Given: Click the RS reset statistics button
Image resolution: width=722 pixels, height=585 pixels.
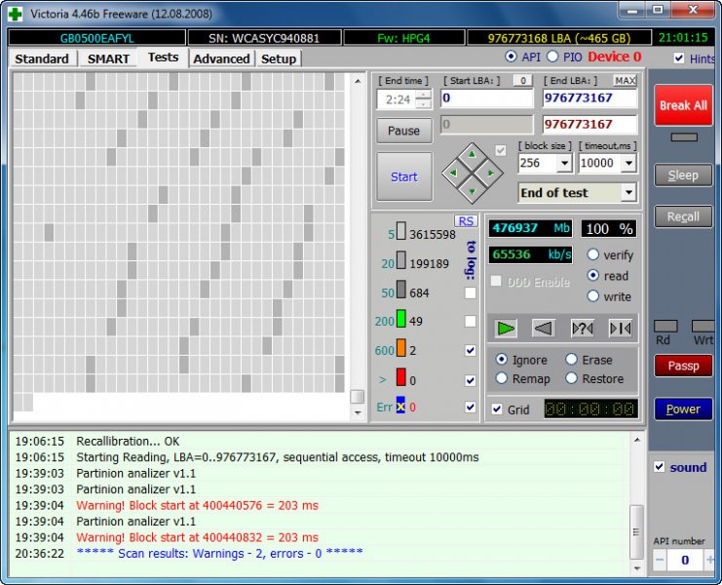Looking at the screenshot, I should [465, 221].
